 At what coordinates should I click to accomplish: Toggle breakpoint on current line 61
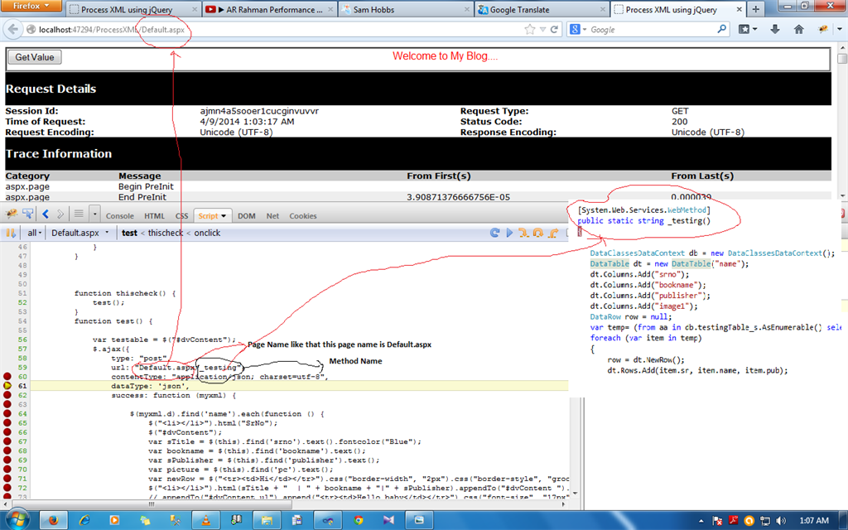[x=7, y=386]
